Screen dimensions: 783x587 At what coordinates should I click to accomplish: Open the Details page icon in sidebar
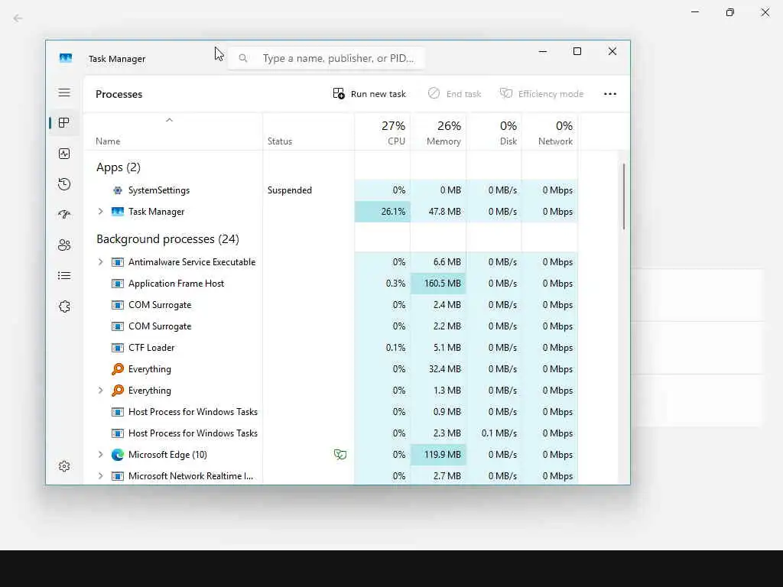(64, 275)
